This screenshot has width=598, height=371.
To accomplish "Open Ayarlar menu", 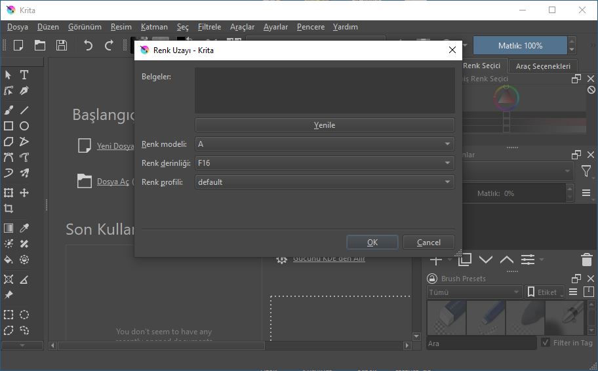I will tap(275, 27).
